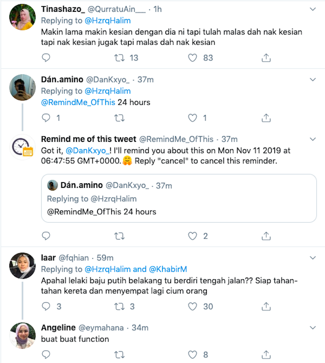Like Dán.amino's tweet with 1 like
Screen dimensions: 325x363
[x=193, y=118]
